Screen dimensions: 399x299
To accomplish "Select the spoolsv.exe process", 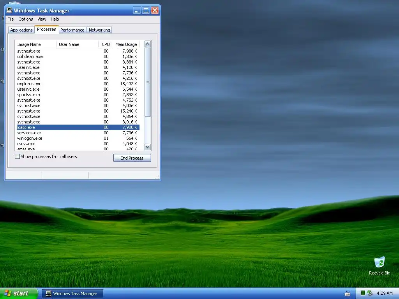I will coord(78,95).
